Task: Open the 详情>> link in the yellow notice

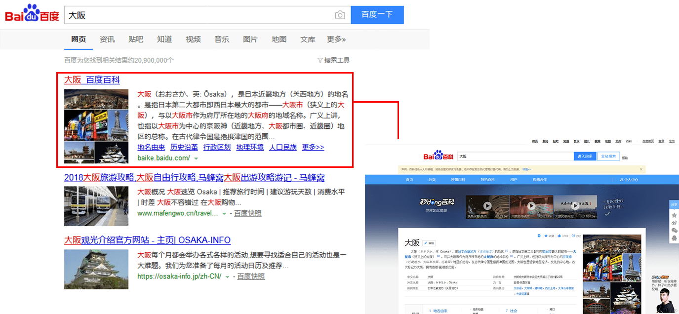Action: tap(526, 169)
